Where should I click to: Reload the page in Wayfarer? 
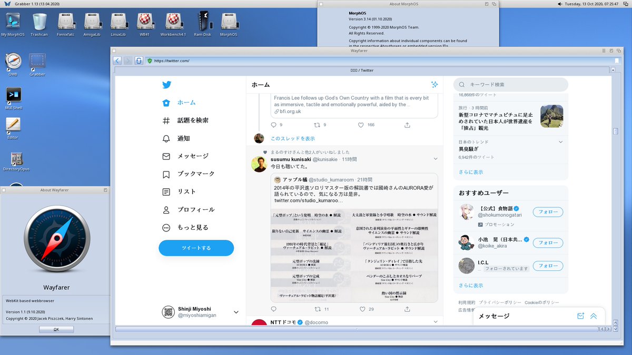[139, 60]
